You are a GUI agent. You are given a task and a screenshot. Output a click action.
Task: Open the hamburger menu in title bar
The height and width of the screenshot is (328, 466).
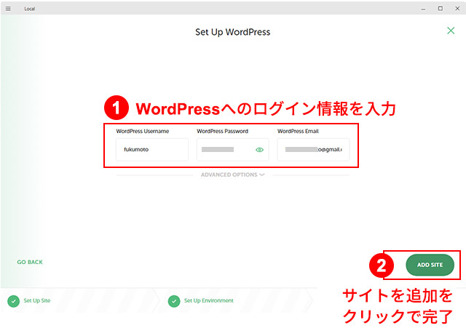pos(8,9)
